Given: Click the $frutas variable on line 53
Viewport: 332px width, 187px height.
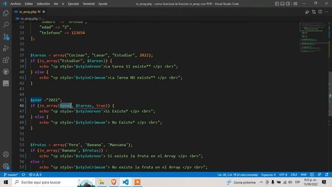Looking at the screenshot, I should tap(38, 145).
